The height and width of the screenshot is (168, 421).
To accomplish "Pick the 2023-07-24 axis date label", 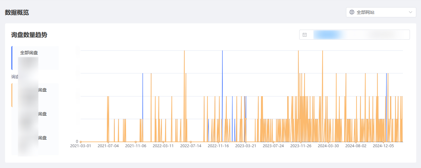I will coord(273,146).
